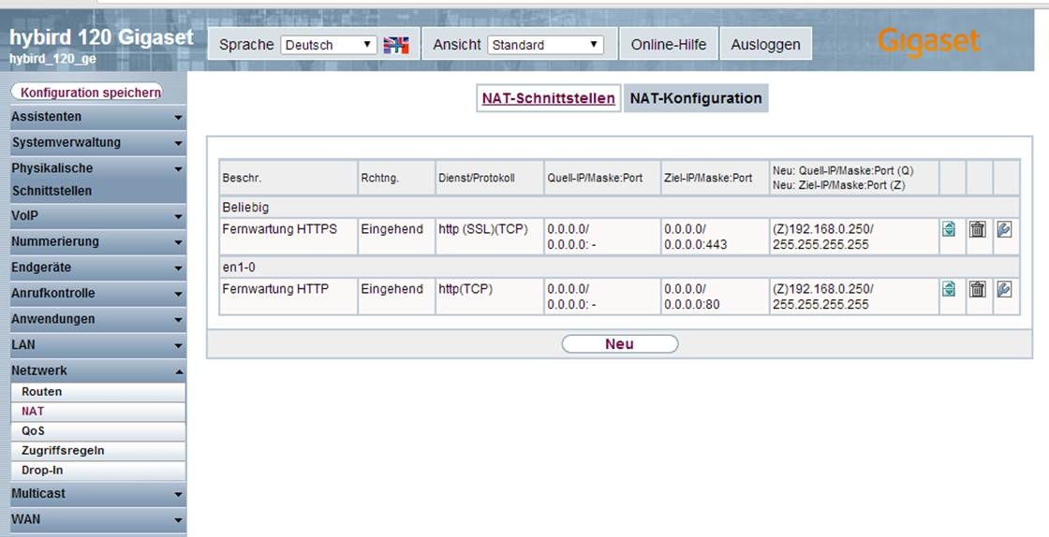1049x537 pixels.
Task: Delete the Fernwartung HTTP rule via trash icon
Action: click(978, 289)
